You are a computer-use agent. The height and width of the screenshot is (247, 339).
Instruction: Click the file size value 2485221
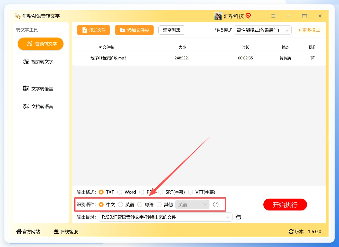[182, 58]
